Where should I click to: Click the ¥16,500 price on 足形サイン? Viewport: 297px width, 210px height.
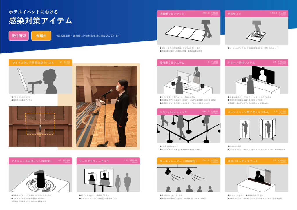282,13
